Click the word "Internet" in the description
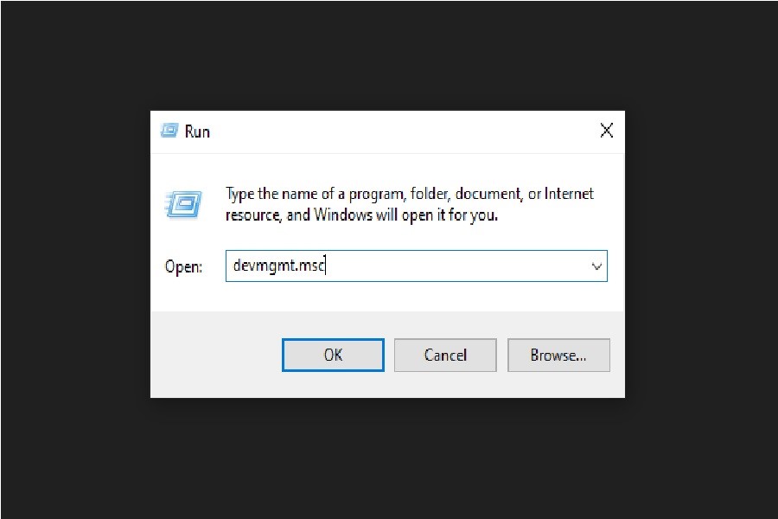 569,193
